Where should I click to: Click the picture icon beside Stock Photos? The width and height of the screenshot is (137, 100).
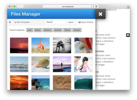79,22
